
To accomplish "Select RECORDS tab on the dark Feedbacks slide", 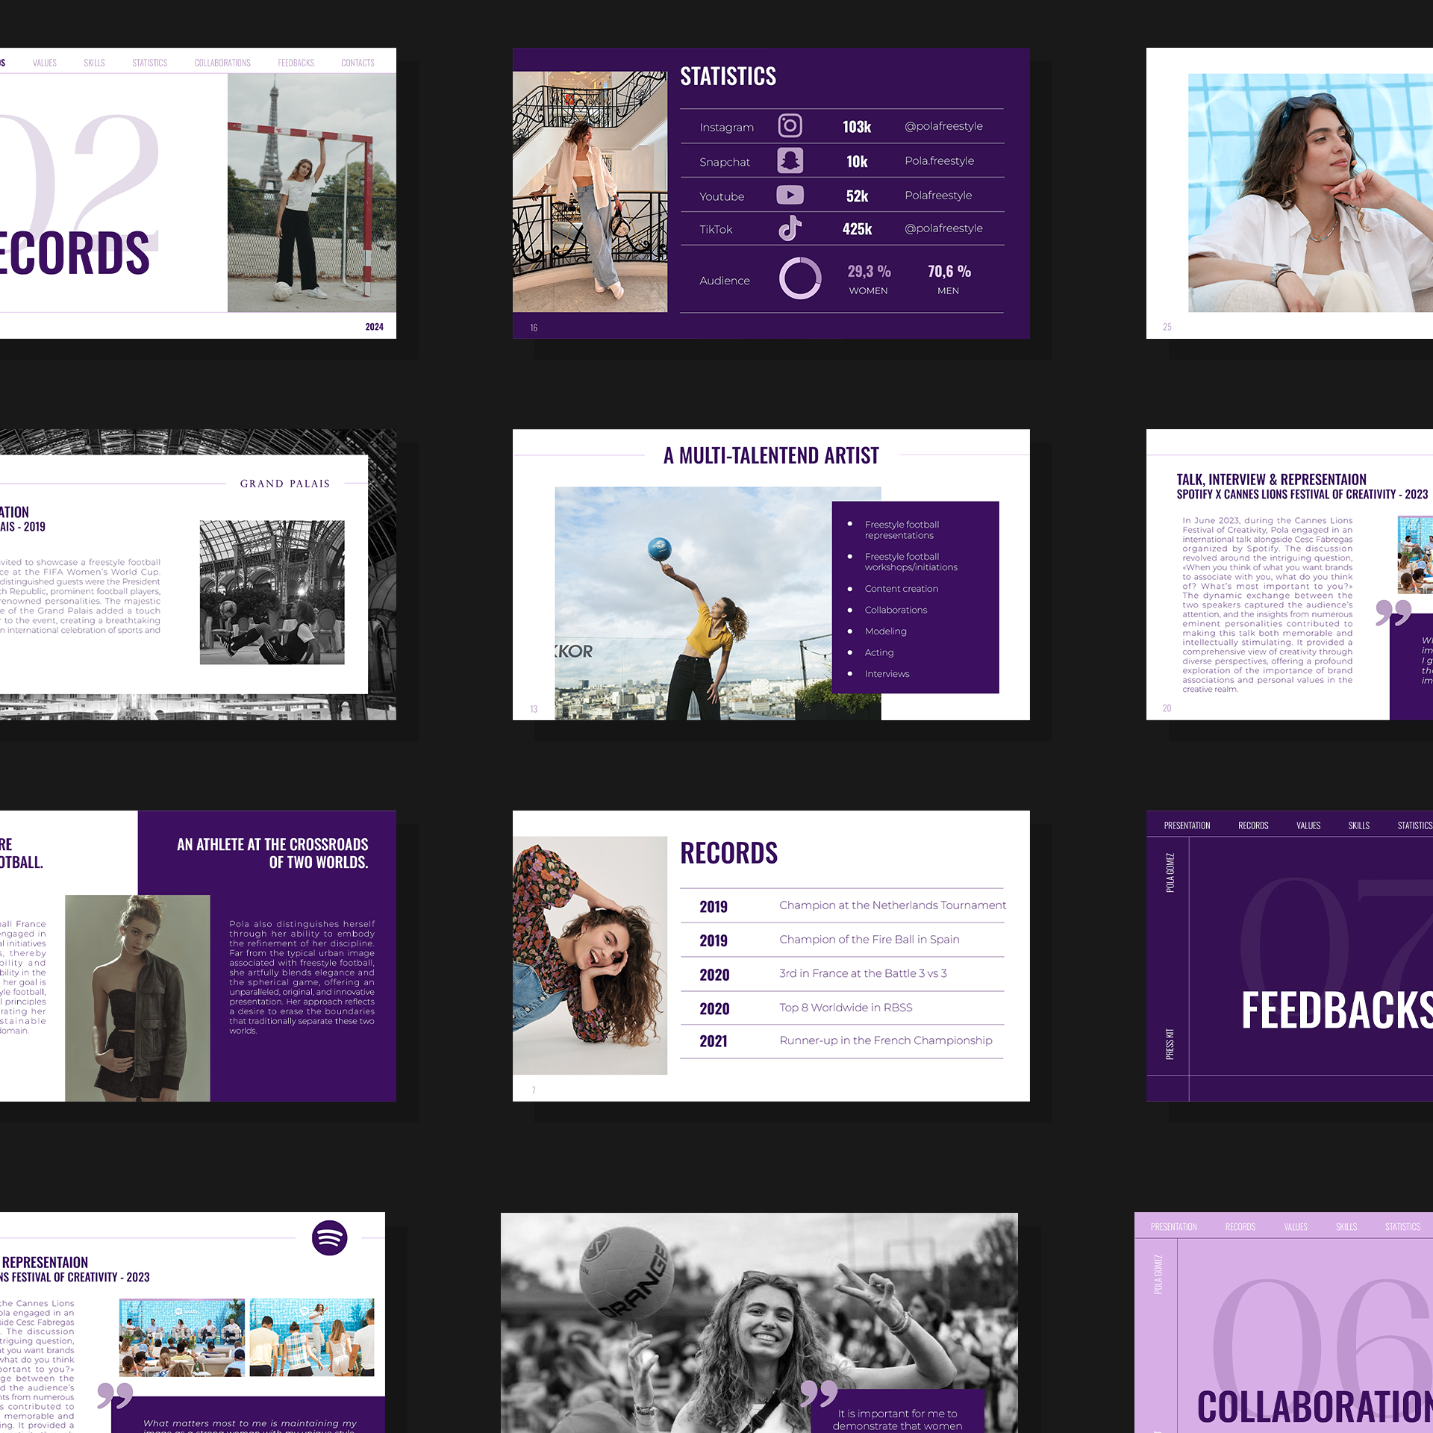I will pos(1252,825).
